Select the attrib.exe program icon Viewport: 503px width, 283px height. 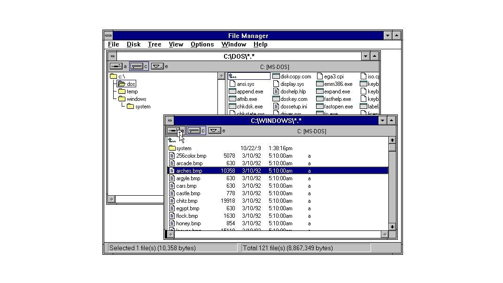pos(232,99)
